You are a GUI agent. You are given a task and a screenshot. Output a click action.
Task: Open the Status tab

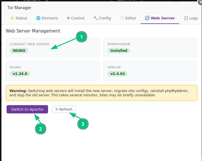[19, 18]
